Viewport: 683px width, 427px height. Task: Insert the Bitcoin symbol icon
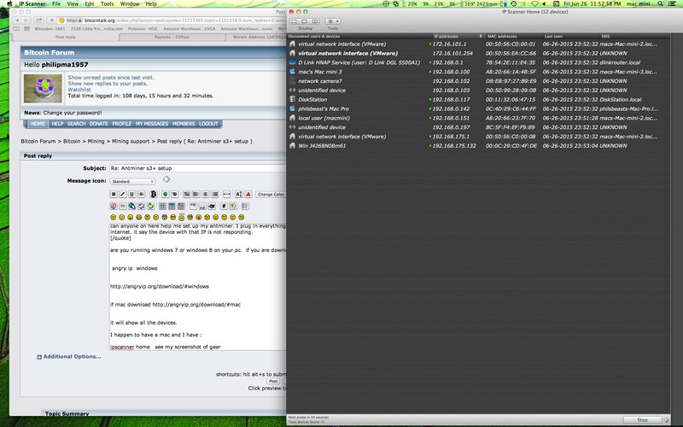click(154, 194)
